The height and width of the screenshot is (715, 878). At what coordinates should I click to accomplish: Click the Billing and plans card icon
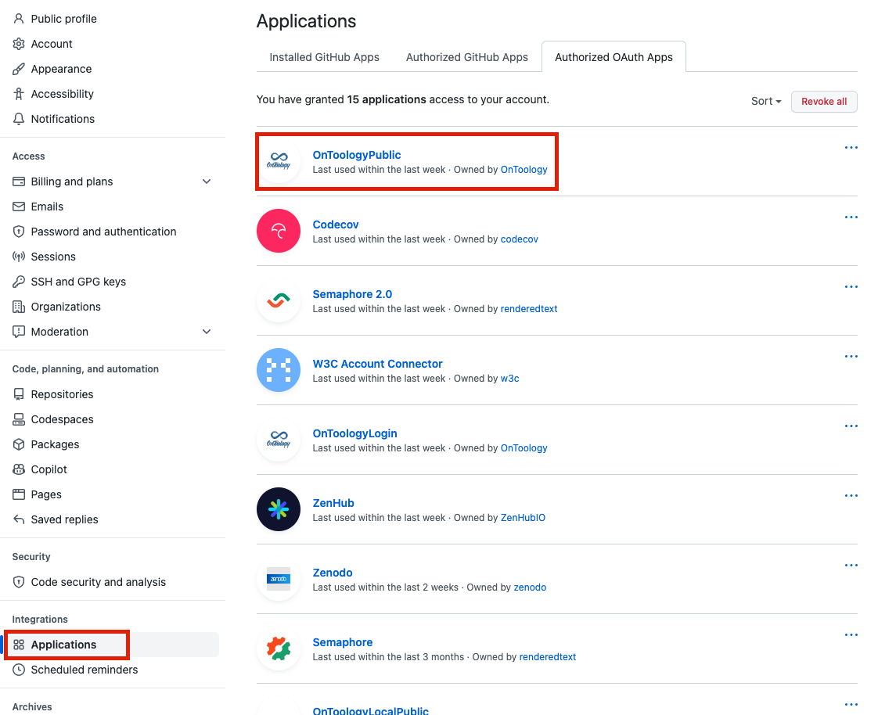[x=19, y=181]
